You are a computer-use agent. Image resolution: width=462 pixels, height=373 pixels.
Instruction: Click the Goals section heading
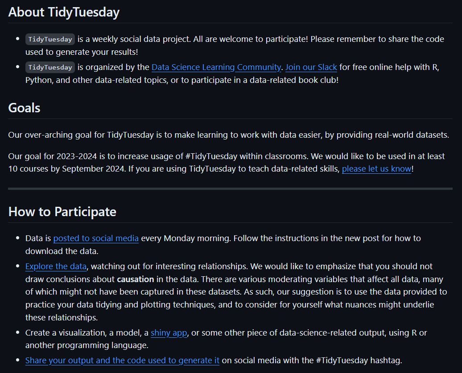(24, 108)
